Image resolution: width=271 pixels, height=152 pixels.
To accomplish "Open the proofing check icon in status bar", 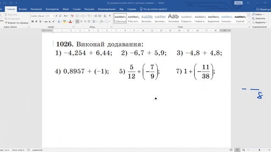I will [28, 150].
